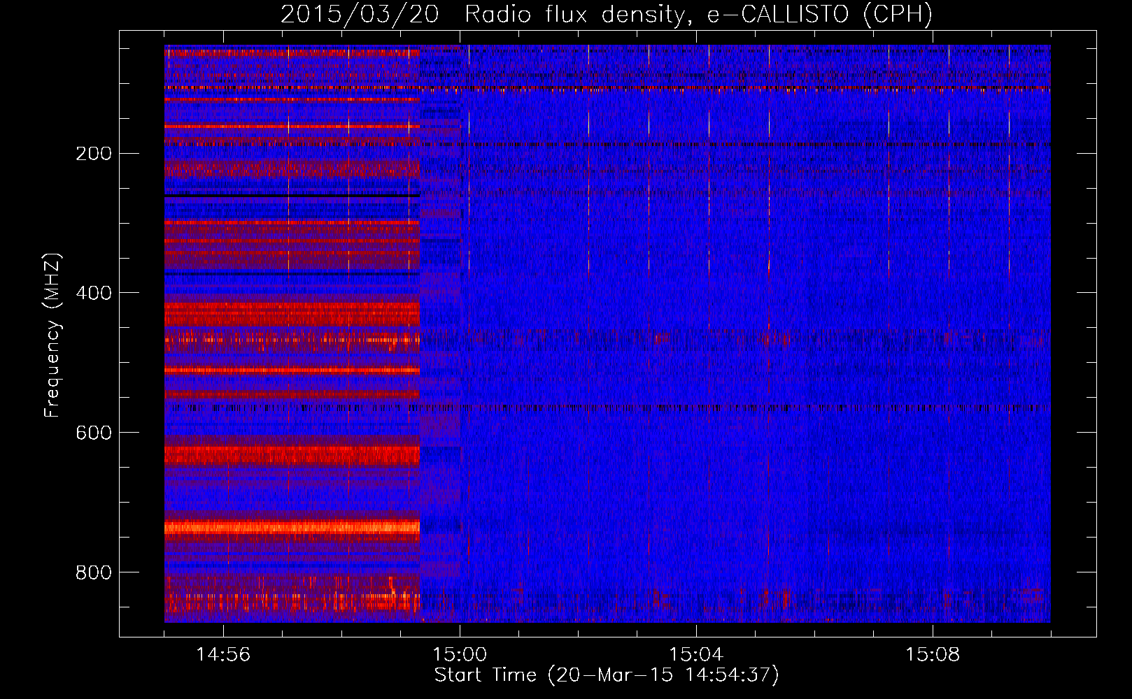Click the plot title 'Radio flux density, e-CALLISTO (CPH)'

tap(698, 15)
